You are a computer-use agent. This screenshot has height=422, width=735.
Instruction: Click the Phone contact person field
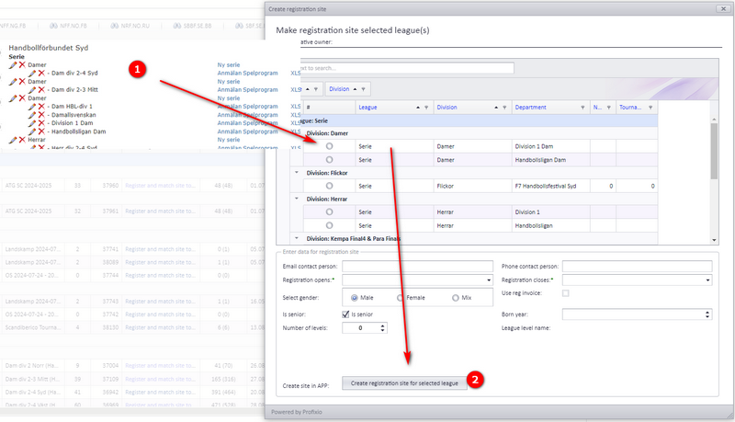click(637, 267)
